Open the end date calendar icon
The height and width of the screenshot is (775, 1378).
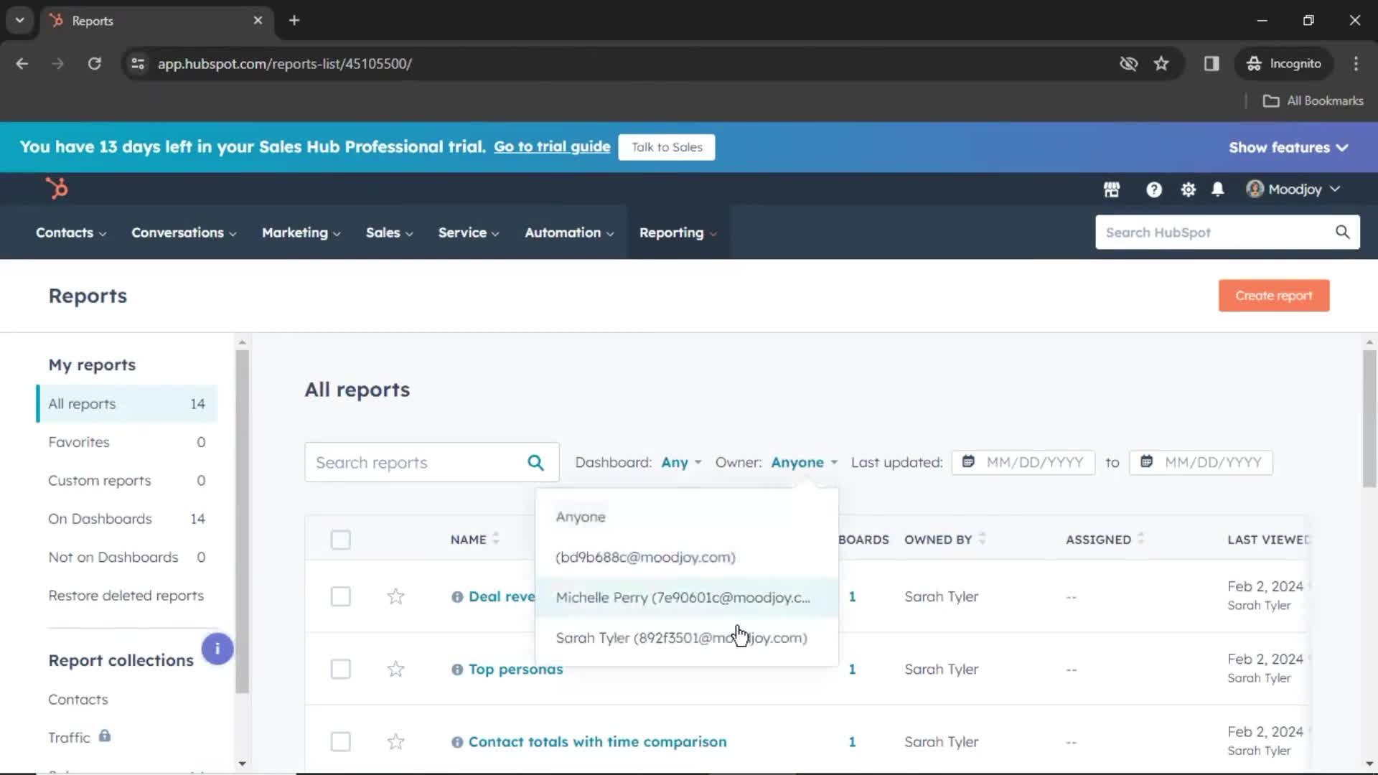coord(1147,461)
